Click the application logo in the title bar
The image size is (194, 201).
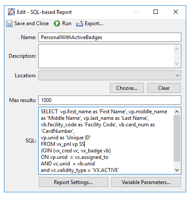click(x=11, y=12)
